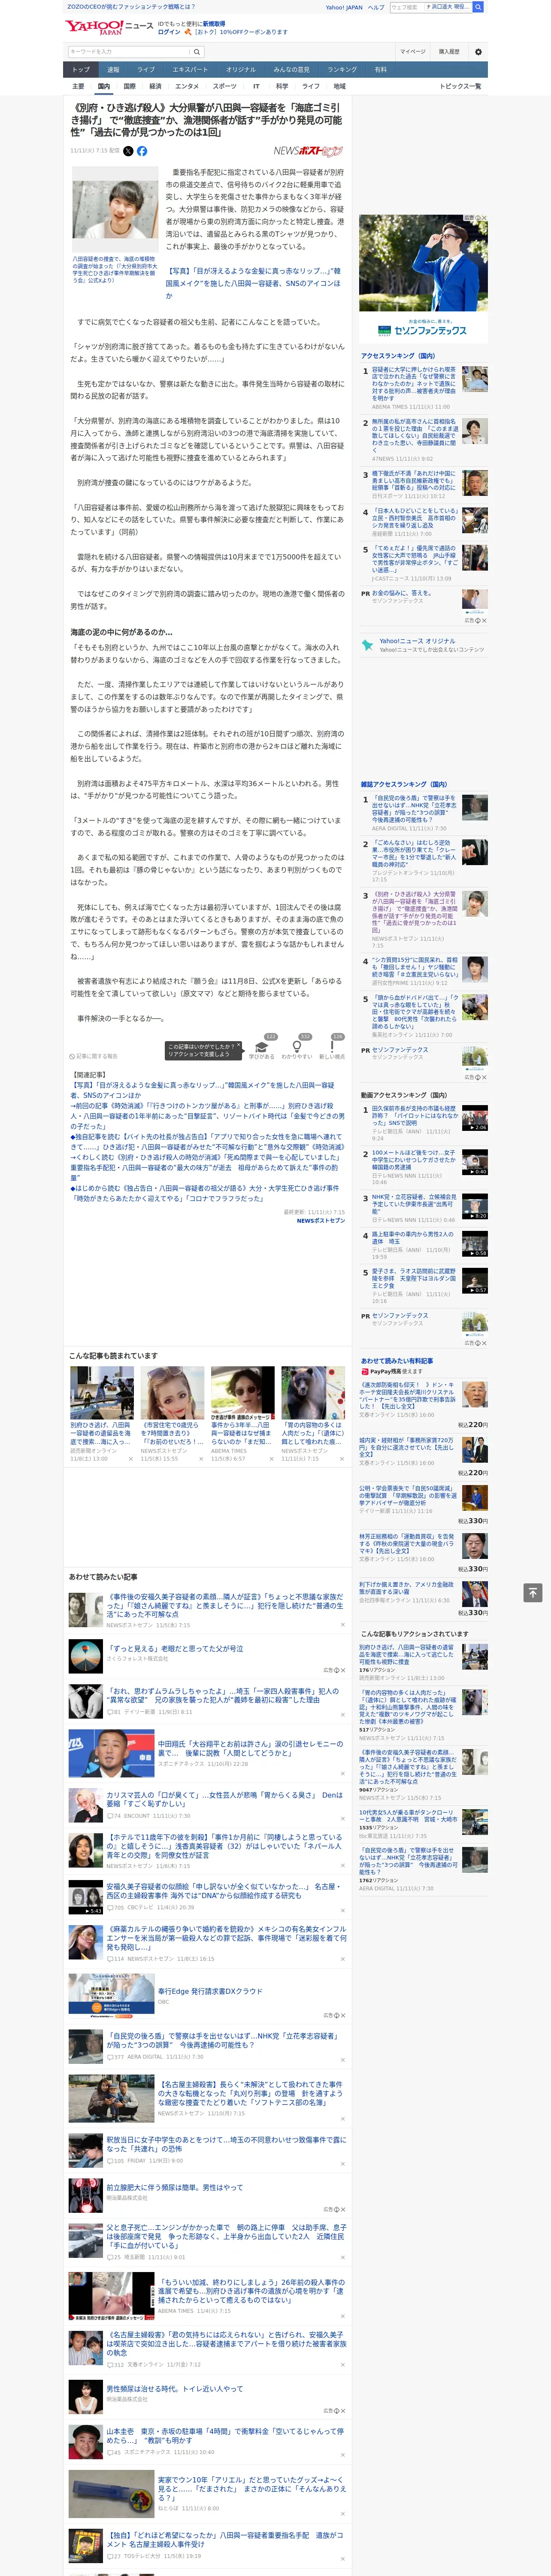
Task: Open the ライブ tab in dark bar
Action: coord(146,69)
